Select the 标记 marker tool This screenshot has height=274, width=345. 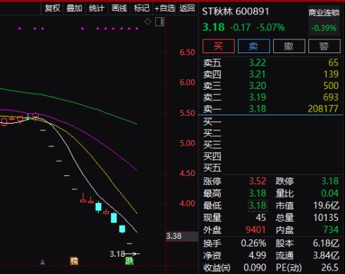pos(141,8)
